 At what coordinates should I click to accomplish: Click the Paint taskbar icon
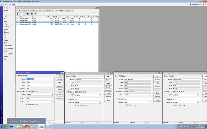pyautogui.click(x=49, y=127)
